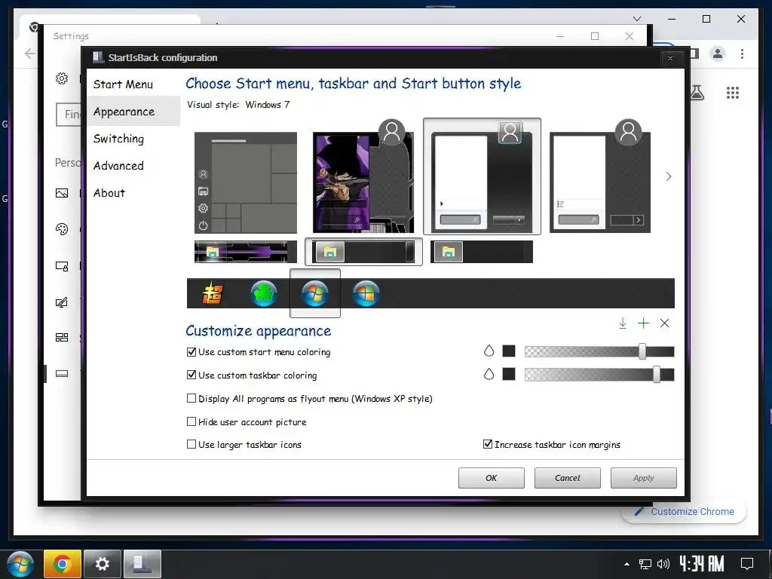772x579 pixels.
Task: Click the green plus to add a style
Action: point(644,323)
